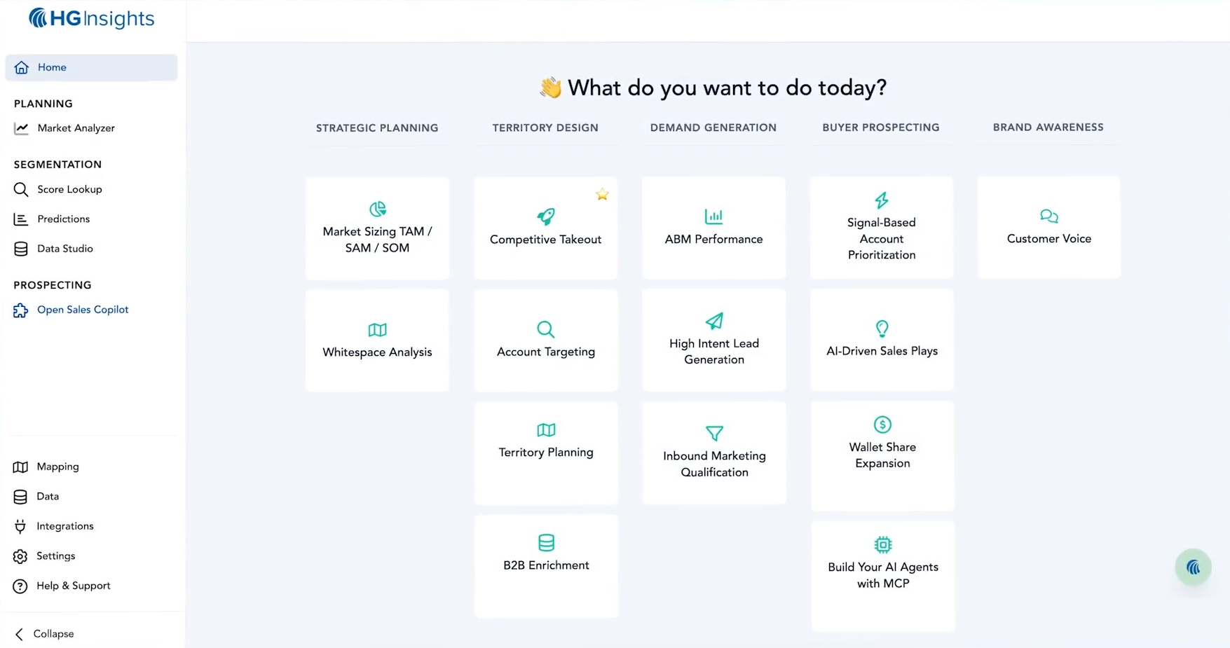Go to Home in the sidebar
The height and width of the screenshot is (648, 1230).
tap(91, 67)
